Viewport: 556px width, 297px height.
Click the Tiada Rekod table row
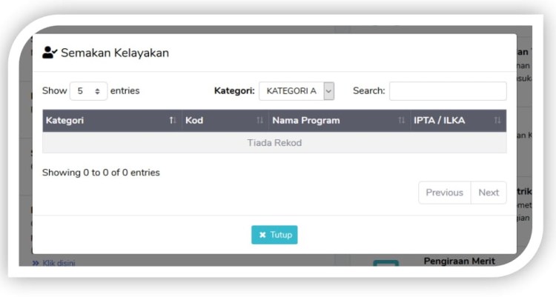(274, 143)
